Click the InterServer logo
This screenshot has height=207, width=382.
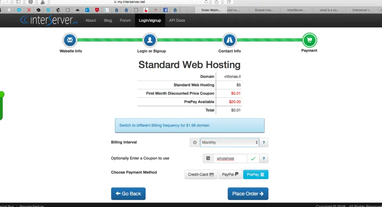pos(49,20)
